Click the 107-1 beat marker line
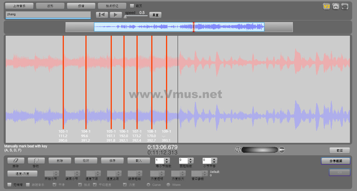 [137, 82]
